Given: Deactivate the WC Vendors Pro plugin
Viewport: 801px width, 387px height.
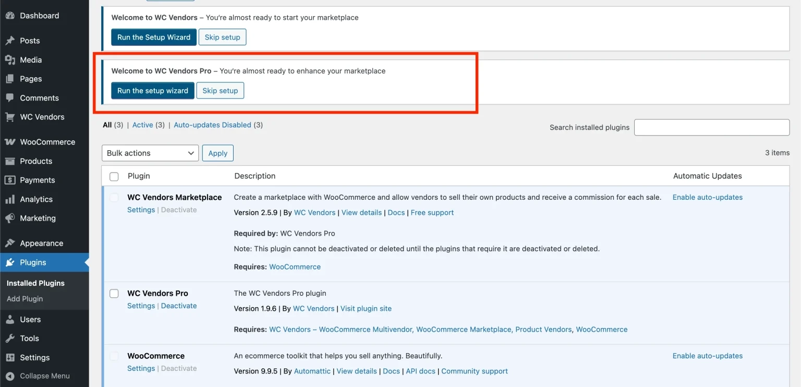Looking at the screenshot, I should click(x=179, y=306).
